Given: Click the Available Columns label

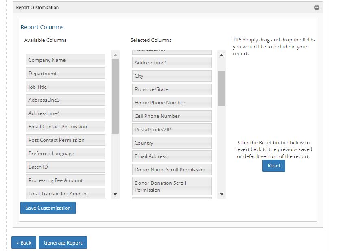Looking at the screenshot, I should (45, 40).
